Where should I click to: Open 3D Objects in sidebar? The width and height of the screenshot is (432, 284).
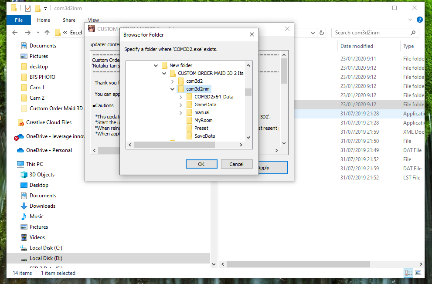coord(42,175)
